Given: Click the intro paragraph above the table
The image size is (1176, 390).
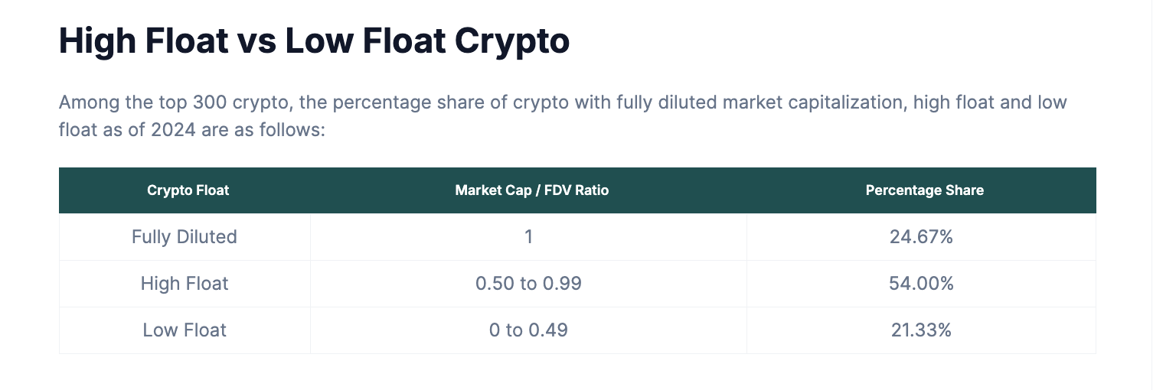Looking at the screenshot, I should point(562,116).
